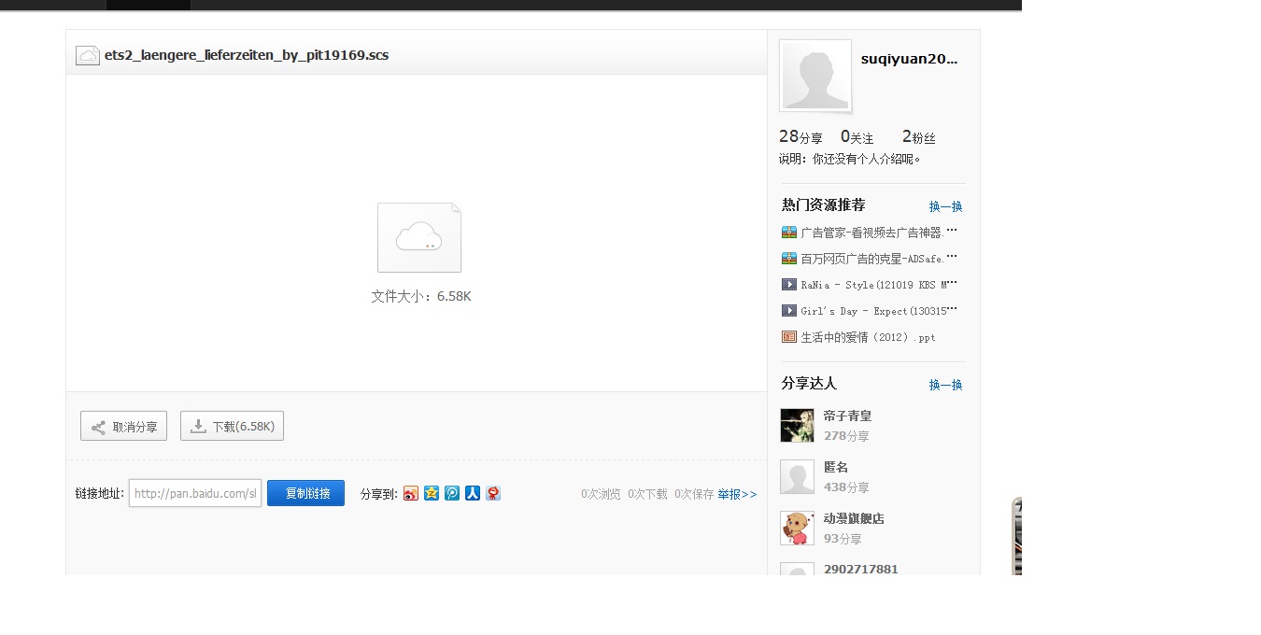Download the file with 下载(6.58K) button

(x=232, y=426)
